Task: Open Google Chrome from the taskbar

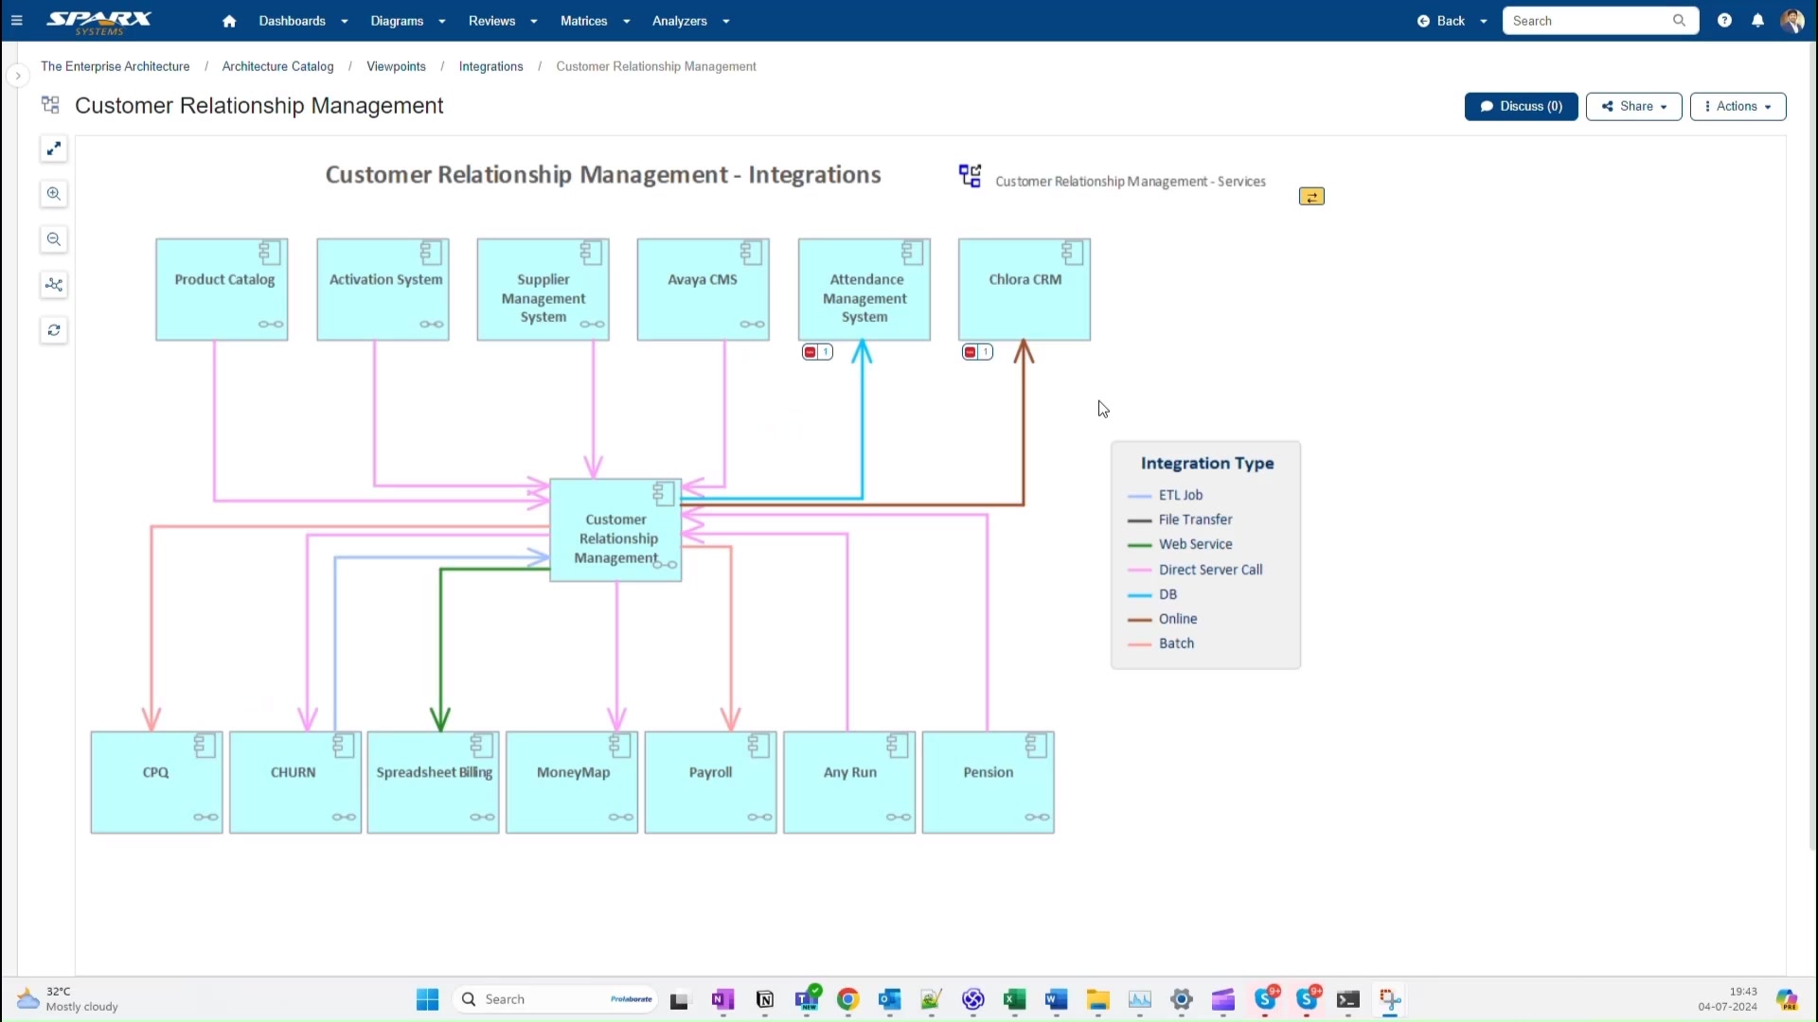Action: coord(847,999)
